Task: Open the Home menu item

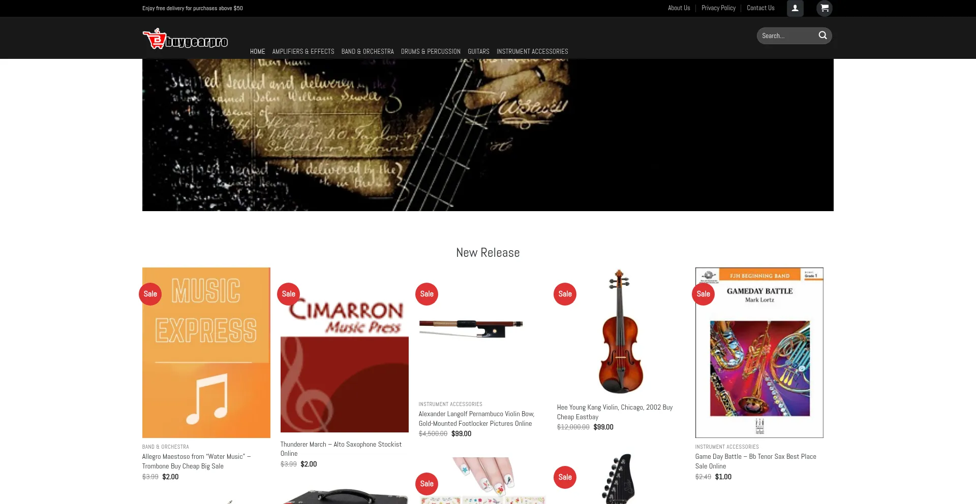Action: 257,52
